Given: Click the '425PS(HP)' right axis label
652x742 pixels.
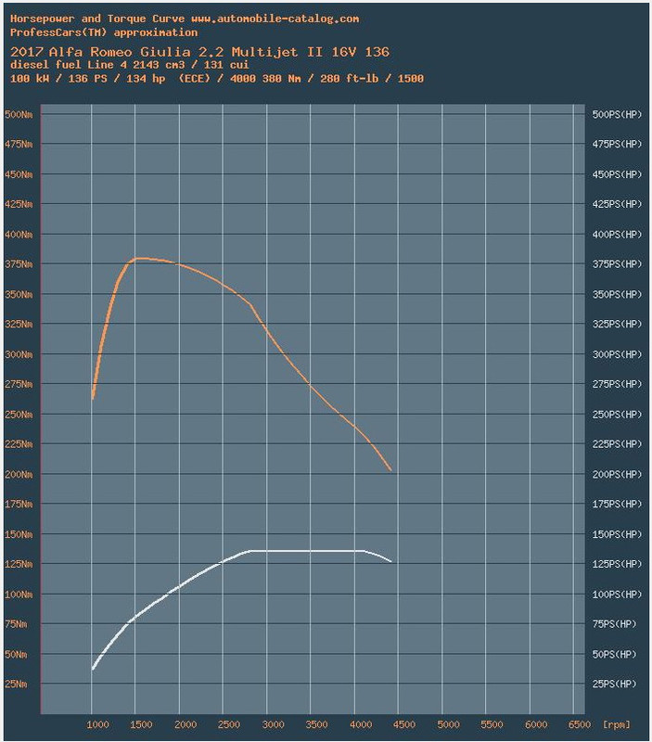Looking at the screenshot, I should pos(617,204).
